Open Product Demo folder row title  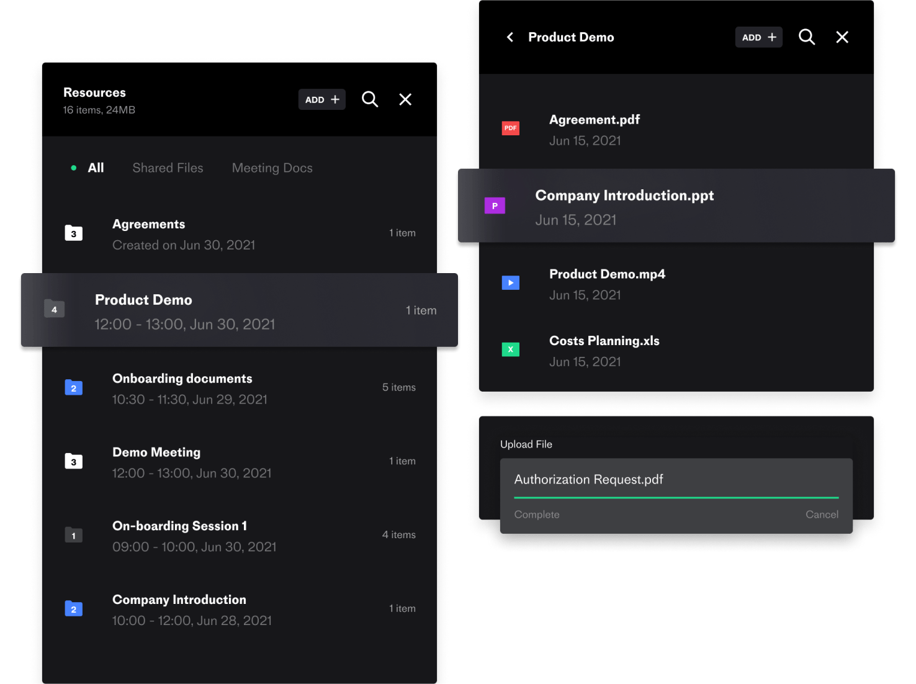tap(143, 300)
